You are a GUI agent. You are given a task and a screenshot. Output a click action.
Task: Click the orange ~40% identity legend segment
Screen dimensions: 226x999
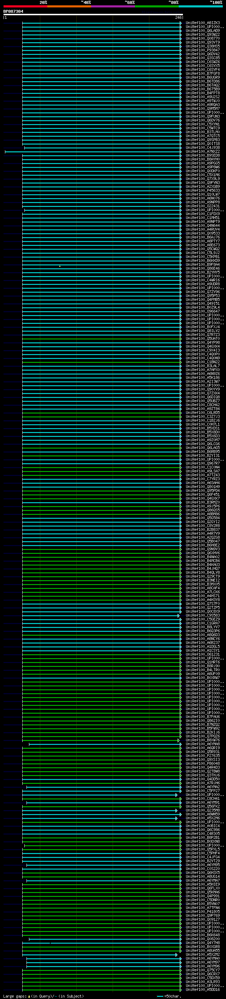point(69,6)
